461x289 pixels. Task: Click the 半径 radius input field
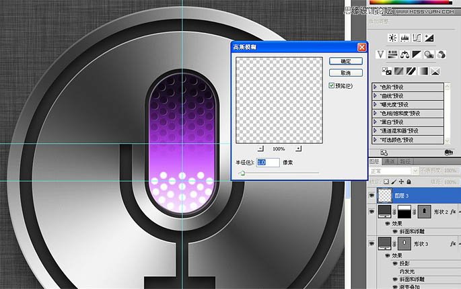268,163
